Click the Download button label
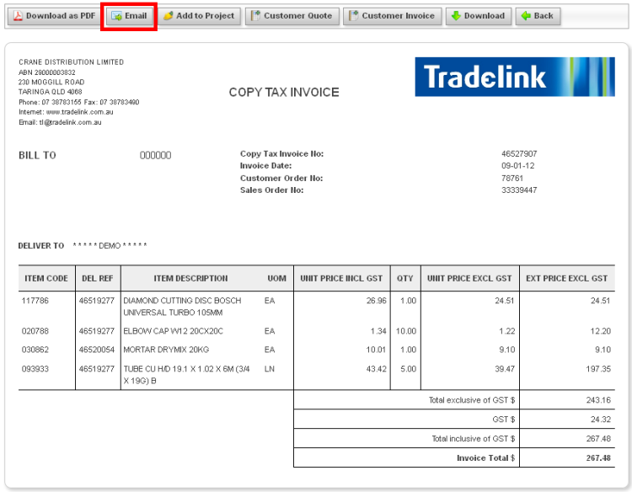The width and height of the screenshot is (632, 492). click(x=484, y=16)
